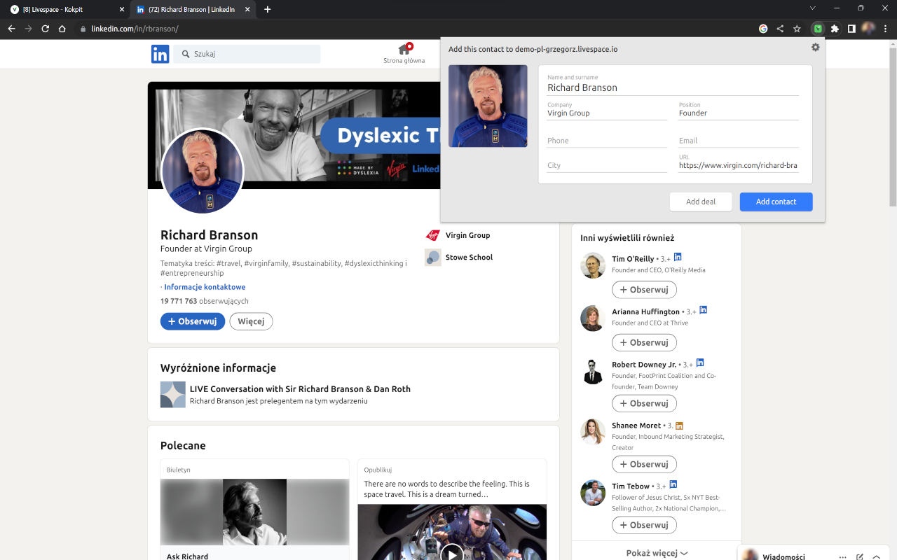The width and height of the screenshot is (897, 560).
Task: Expand the Wiadomości messaging panel
Action: pyautogui.click(x=877, y=557)
